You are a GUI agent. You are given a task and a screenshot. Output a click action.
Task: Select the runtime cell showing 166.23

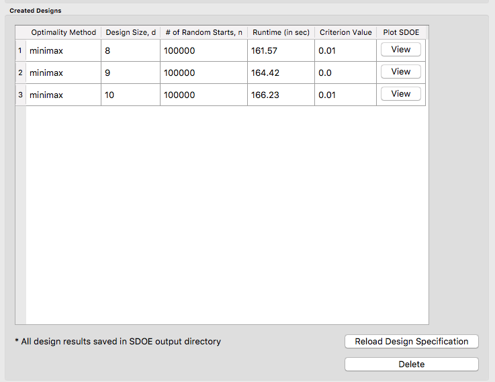click(x=281, y=95)
